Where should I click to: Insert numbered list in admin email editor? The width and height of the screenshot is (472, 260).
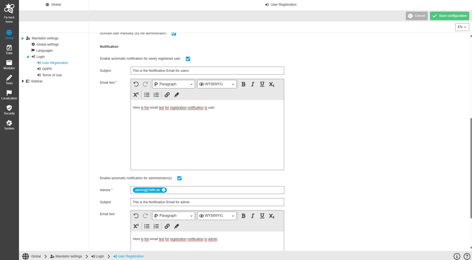pyautogui.click(x=156, y=226)
